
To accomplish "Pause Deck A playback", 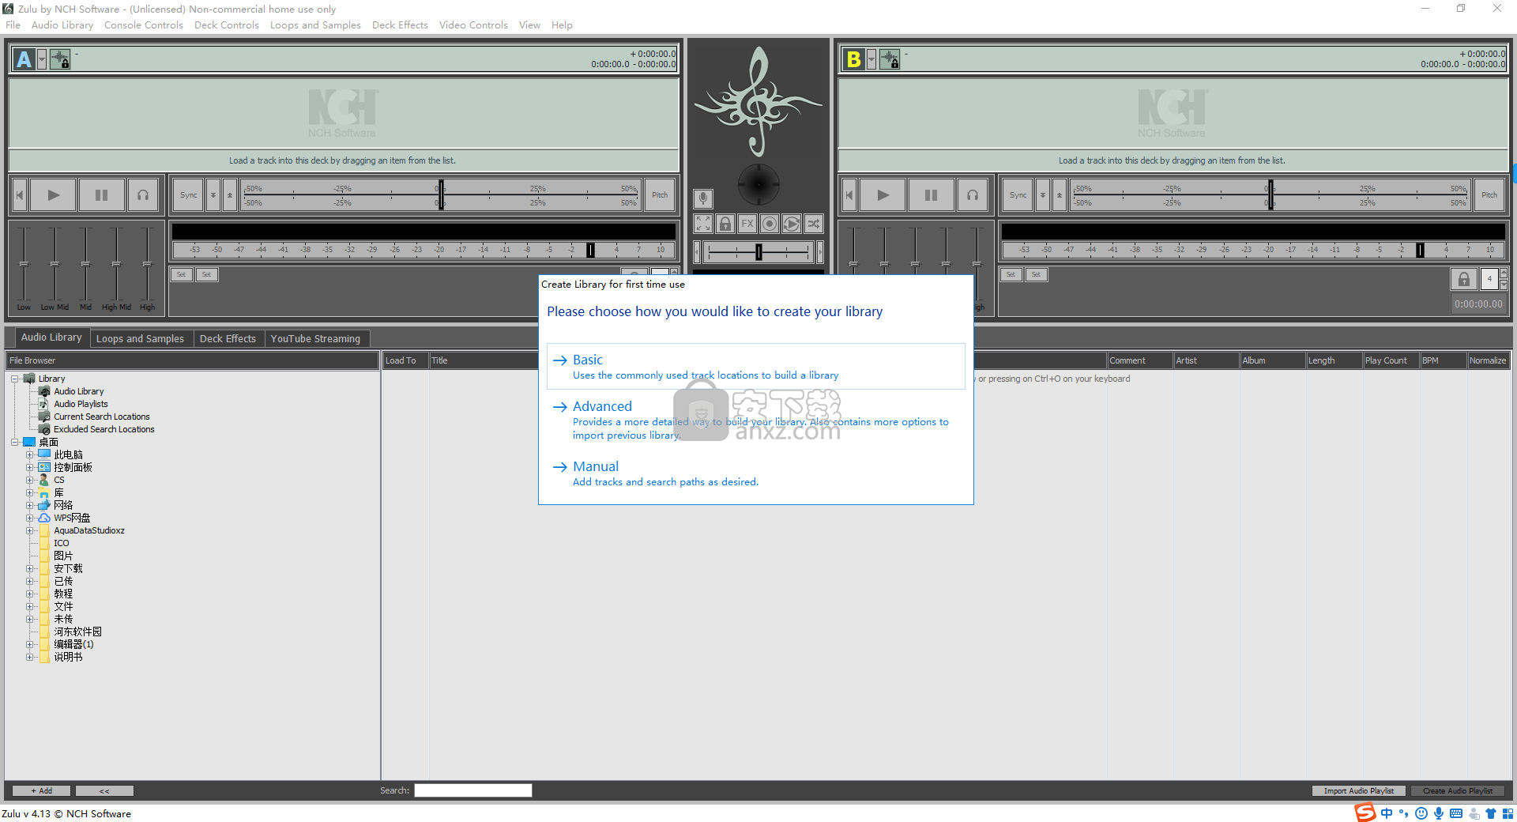I will tap(101, 195).
